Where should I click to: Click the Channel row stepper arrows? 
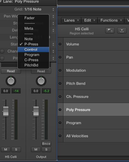[x=53, y=51]
